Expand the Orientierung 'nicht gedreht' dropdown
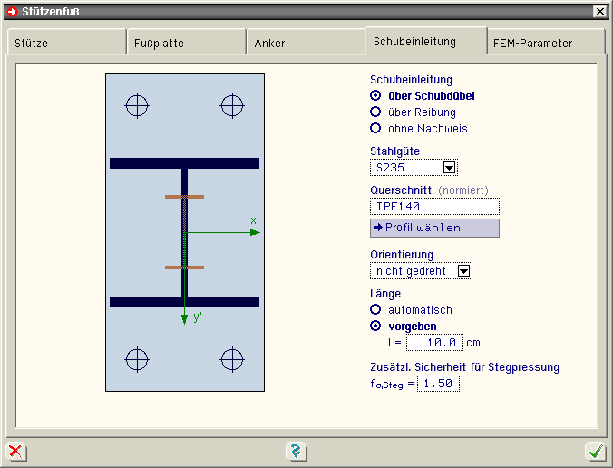 click(x=462, y=270)
